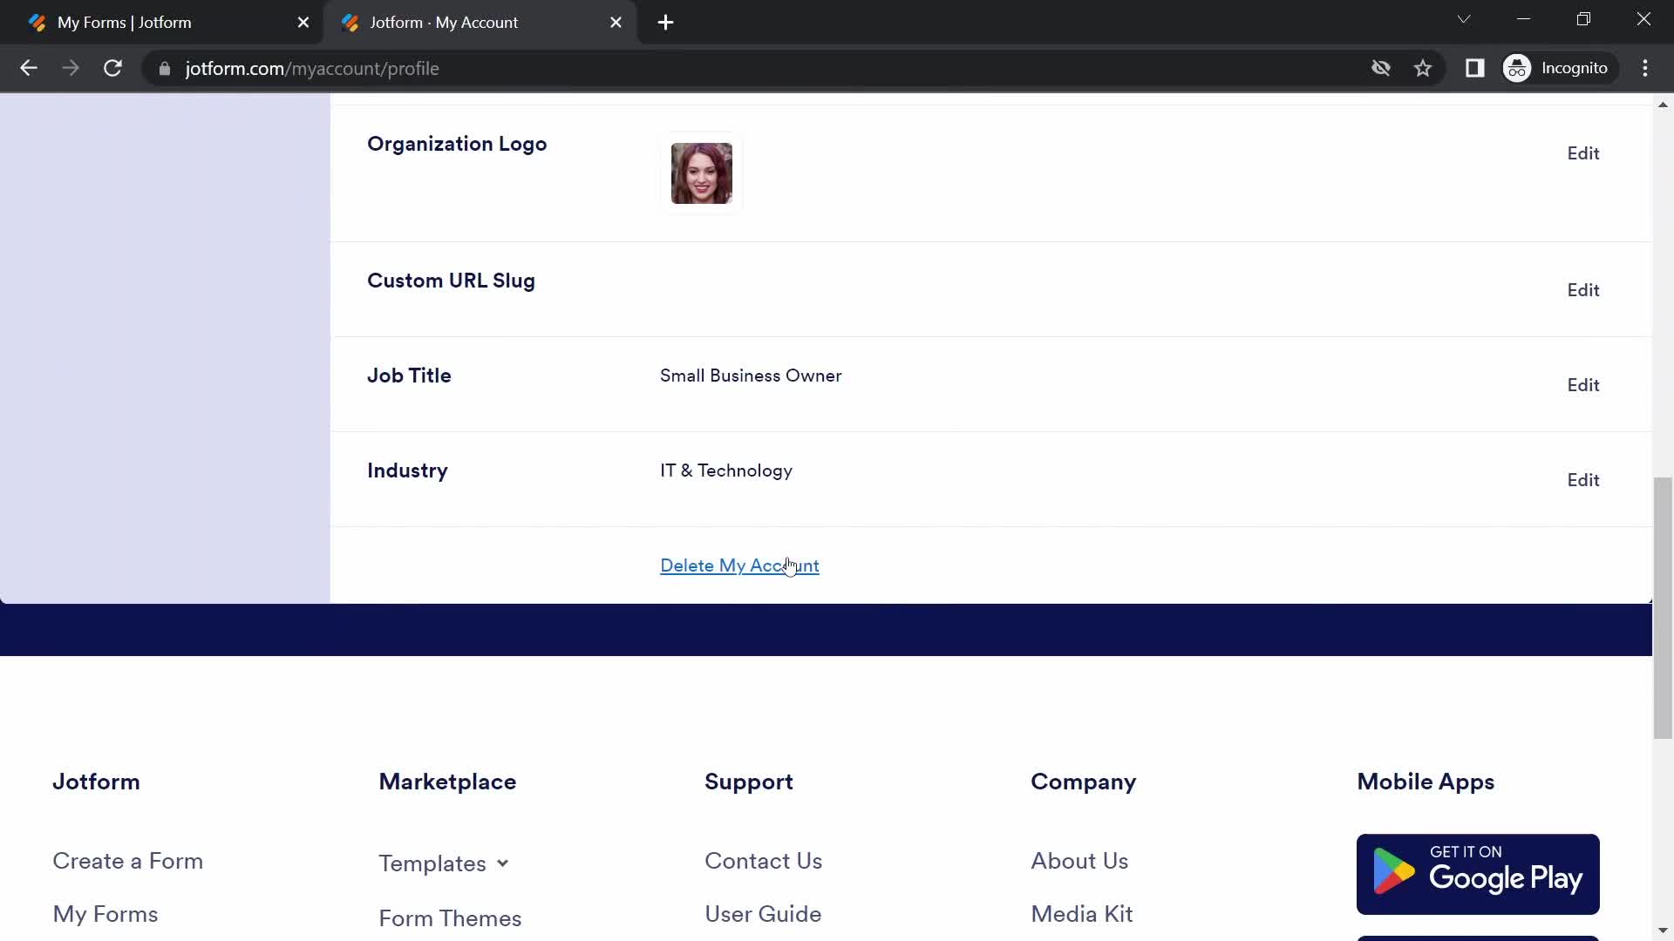This screenshot has height=941, width=1674.
Task: Click the Edit link for Custom URL Slug
Action: click(1584, 289)
